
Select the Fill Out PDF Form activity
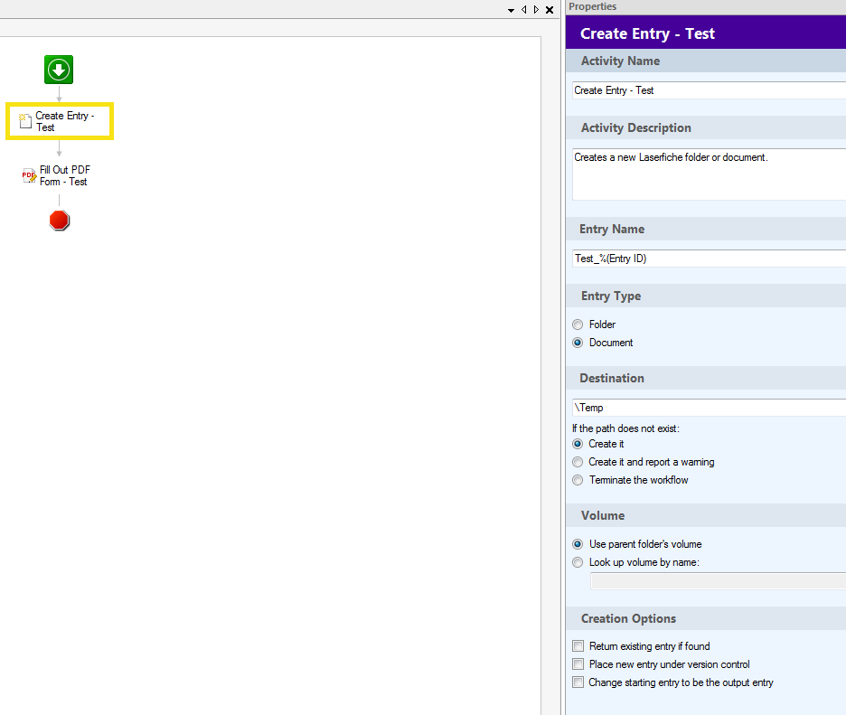coord(56,176)
